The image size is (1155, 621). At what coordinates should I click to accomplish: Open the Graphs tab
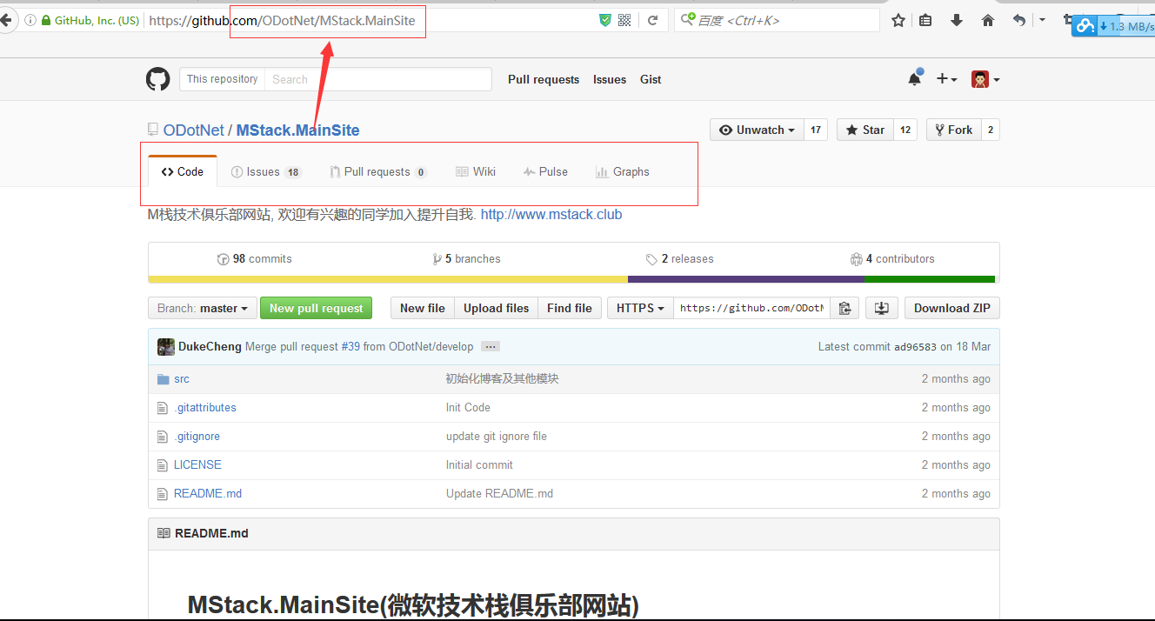click(623, 171)
